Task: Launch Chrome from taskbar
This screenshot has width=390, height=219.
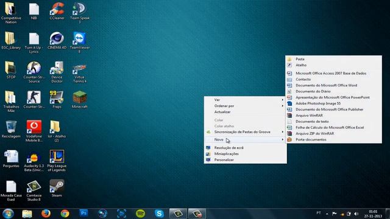Action: pos(65,214)
